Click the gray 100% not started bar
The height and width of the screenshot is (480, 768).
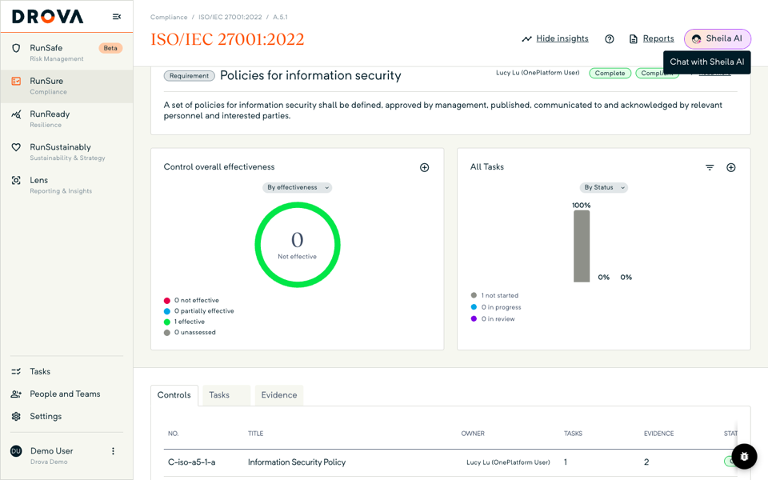coord(582,246)
